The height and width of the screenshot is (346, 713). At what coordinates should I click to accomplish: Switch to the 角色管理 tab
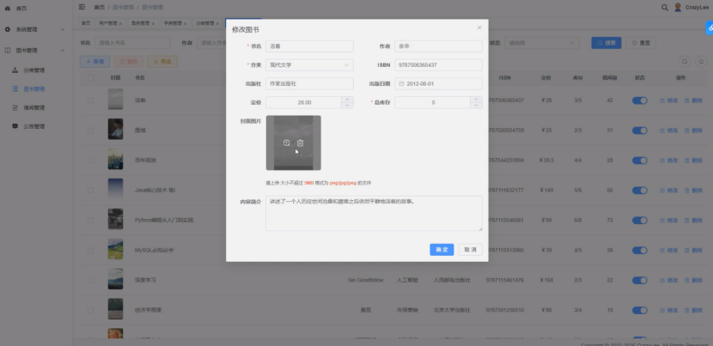pyautogui.click(x=143, y=23)
